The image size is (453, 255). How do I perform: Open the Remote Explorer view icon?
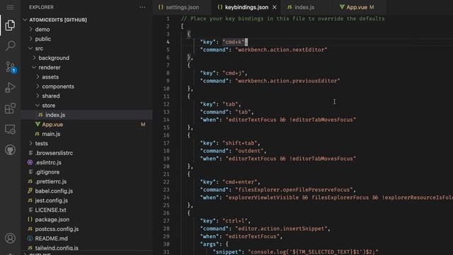[10, 129]
